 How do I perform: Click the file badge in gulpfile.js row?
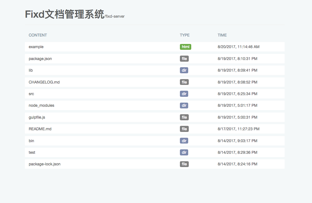coord(184,117)
